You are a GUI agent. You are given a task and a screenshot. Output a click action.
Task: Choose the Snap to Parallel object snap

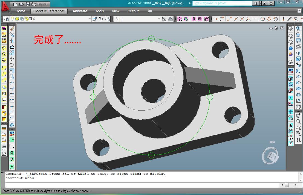click(290, 19)
